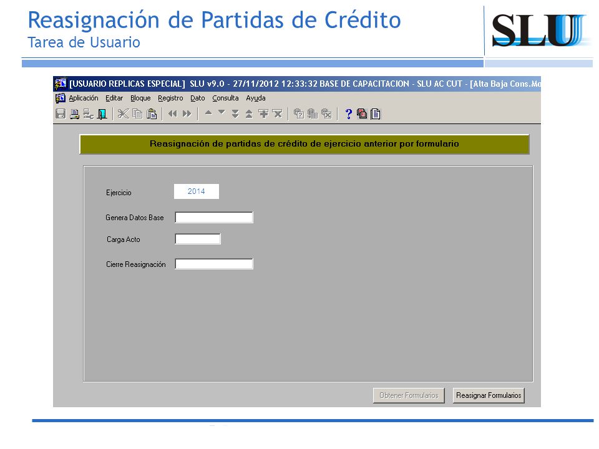The height and width of the screenshot is (449, 599).
Task: Click the Reasignar Formularios button
Action: [x=489, y=395]
